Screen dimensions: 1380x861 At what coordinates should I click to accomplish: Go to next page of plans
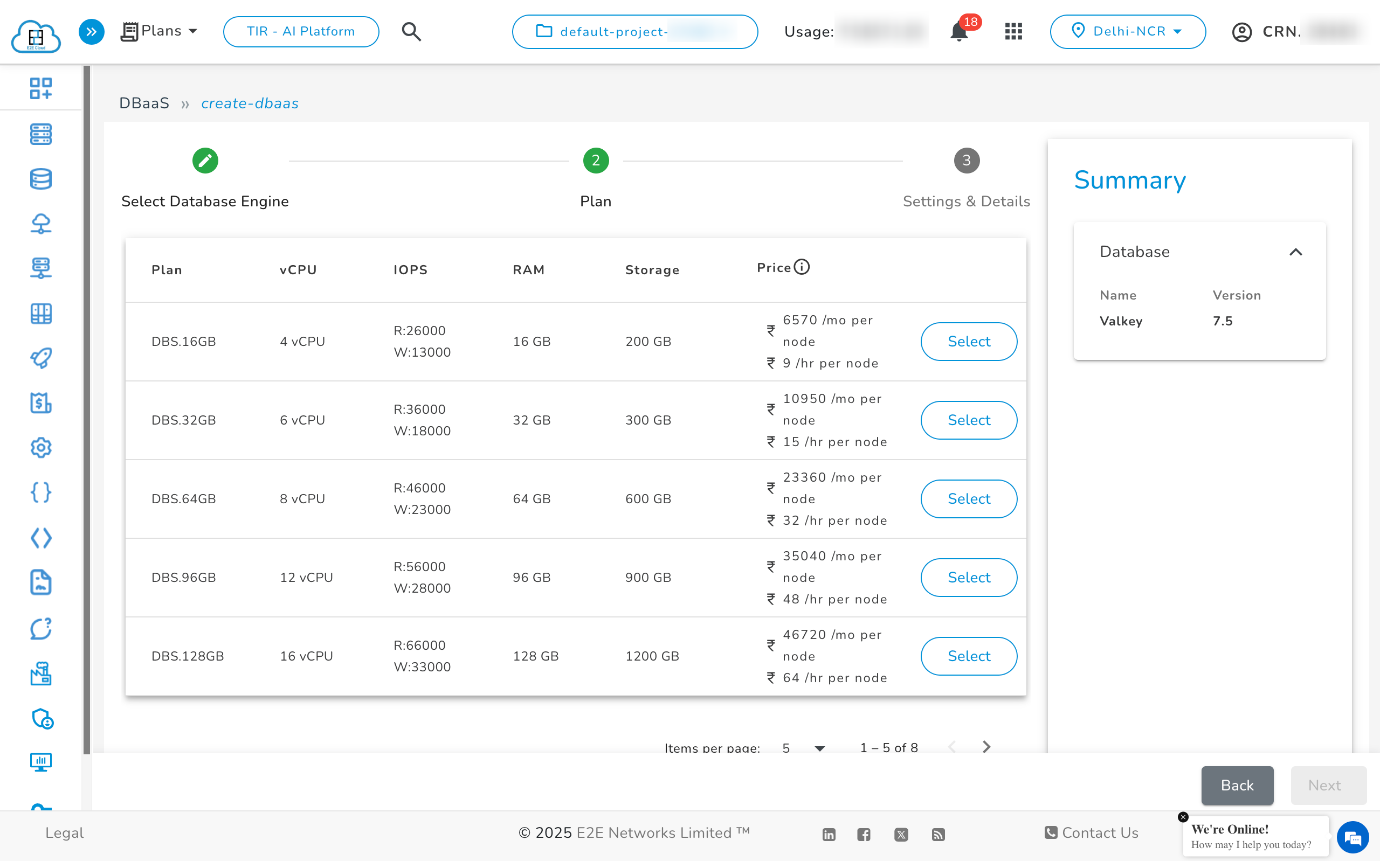point(986,747)
